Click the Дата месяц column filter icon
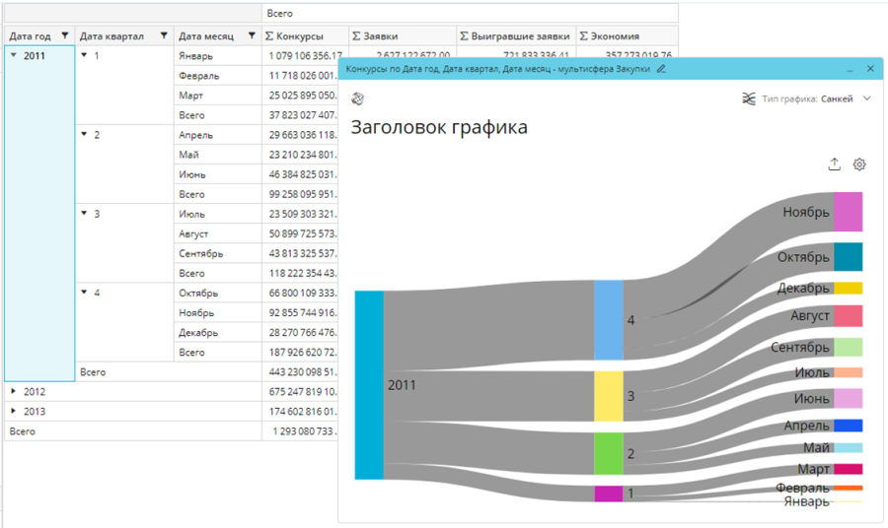This screenshot has width=888, height=528. coord(253,36)
